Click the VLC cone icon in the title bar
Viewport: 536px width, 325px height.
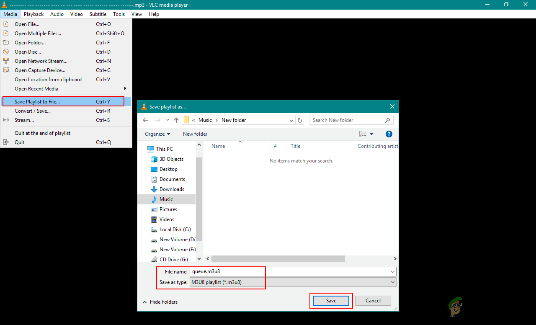click(x=4, y=5)
